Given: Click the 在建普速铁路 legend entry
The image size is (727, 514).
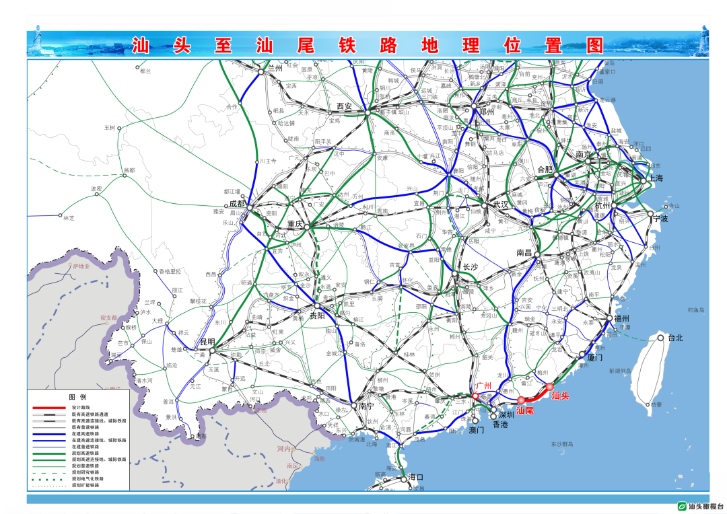Looking at the screenshot, I should coord(85,447).
